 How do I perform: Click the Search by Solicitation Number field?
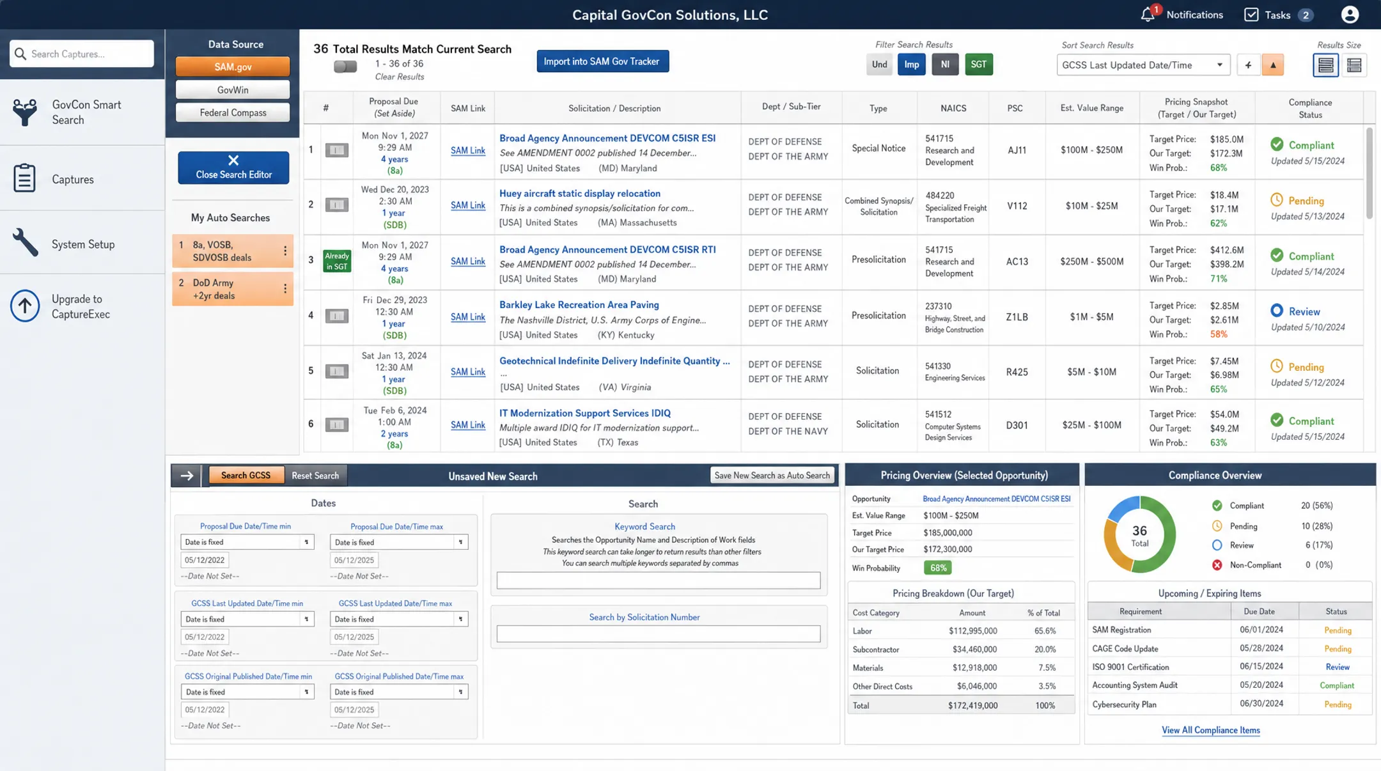658,634
